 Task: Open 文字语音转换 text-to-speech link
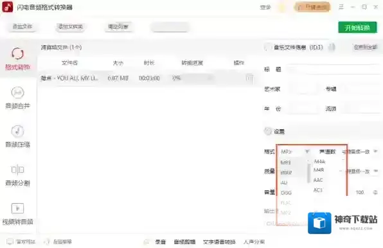219,242
